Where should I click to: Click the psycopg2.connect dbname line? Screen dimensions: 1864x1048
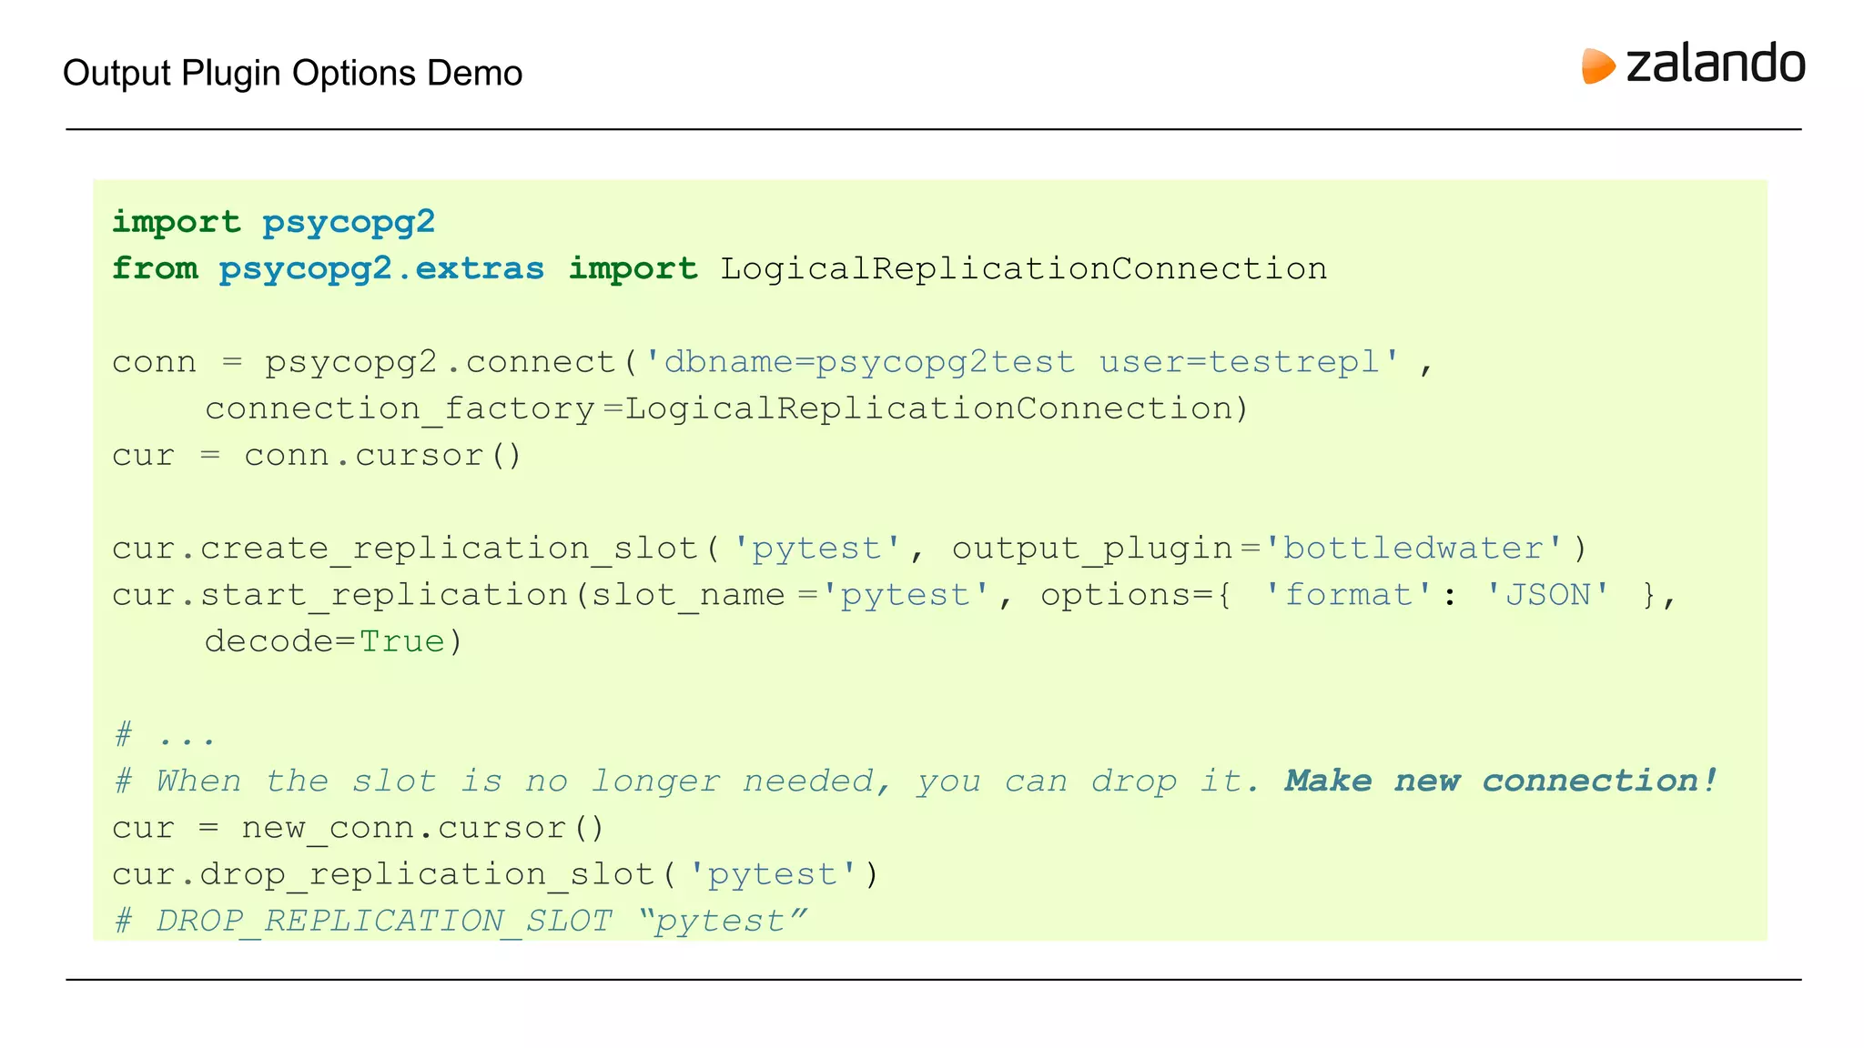(773, 362)
